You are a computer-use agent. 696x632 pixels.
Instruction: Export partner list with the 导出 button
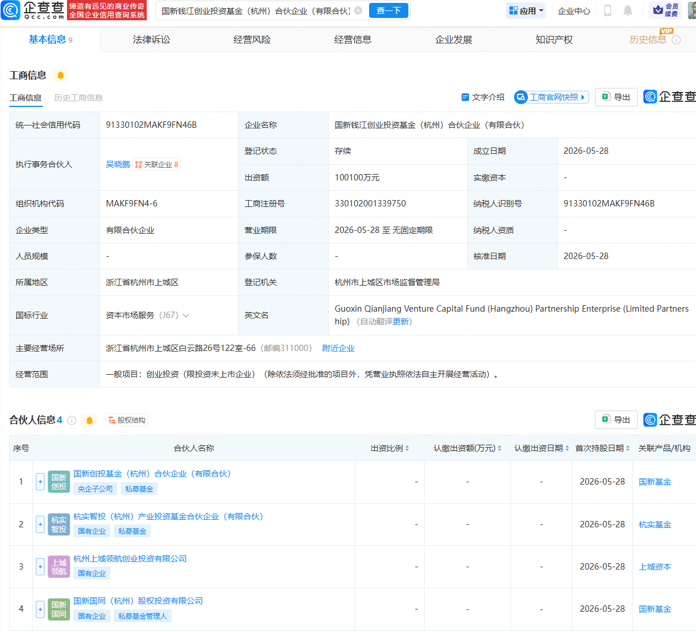coord(616,420)
